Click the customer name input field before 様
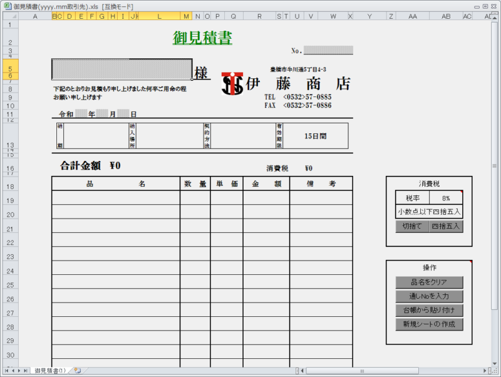Image resolution: width=501 pixels, height=377 pixels. 121,69
